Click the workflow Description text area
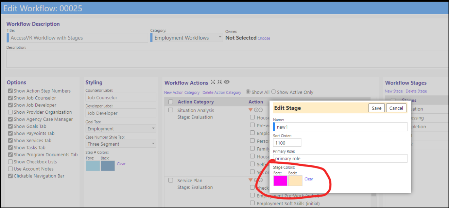 tap(227, 59)
